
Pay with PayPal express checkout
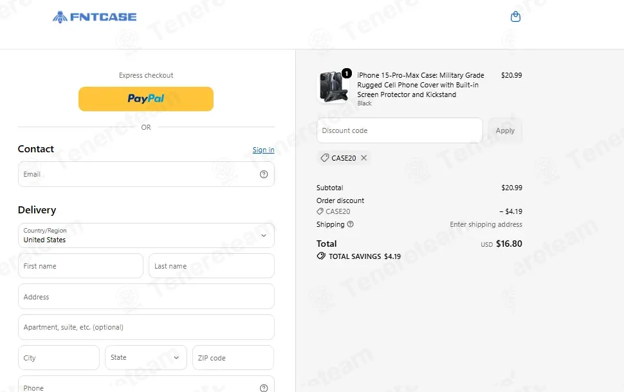146,99
